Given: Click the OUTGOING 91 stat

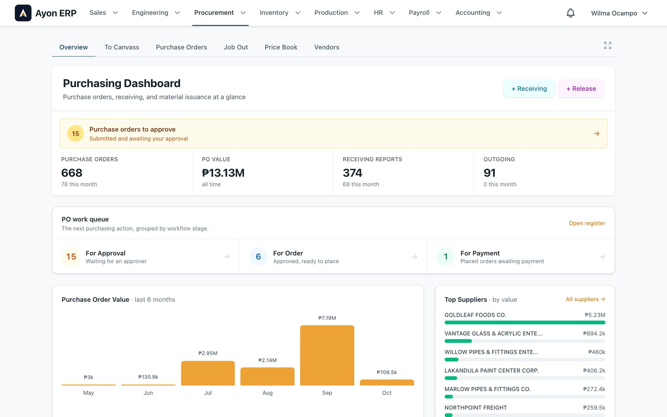Looking at the screenshot, I should 544,172.
